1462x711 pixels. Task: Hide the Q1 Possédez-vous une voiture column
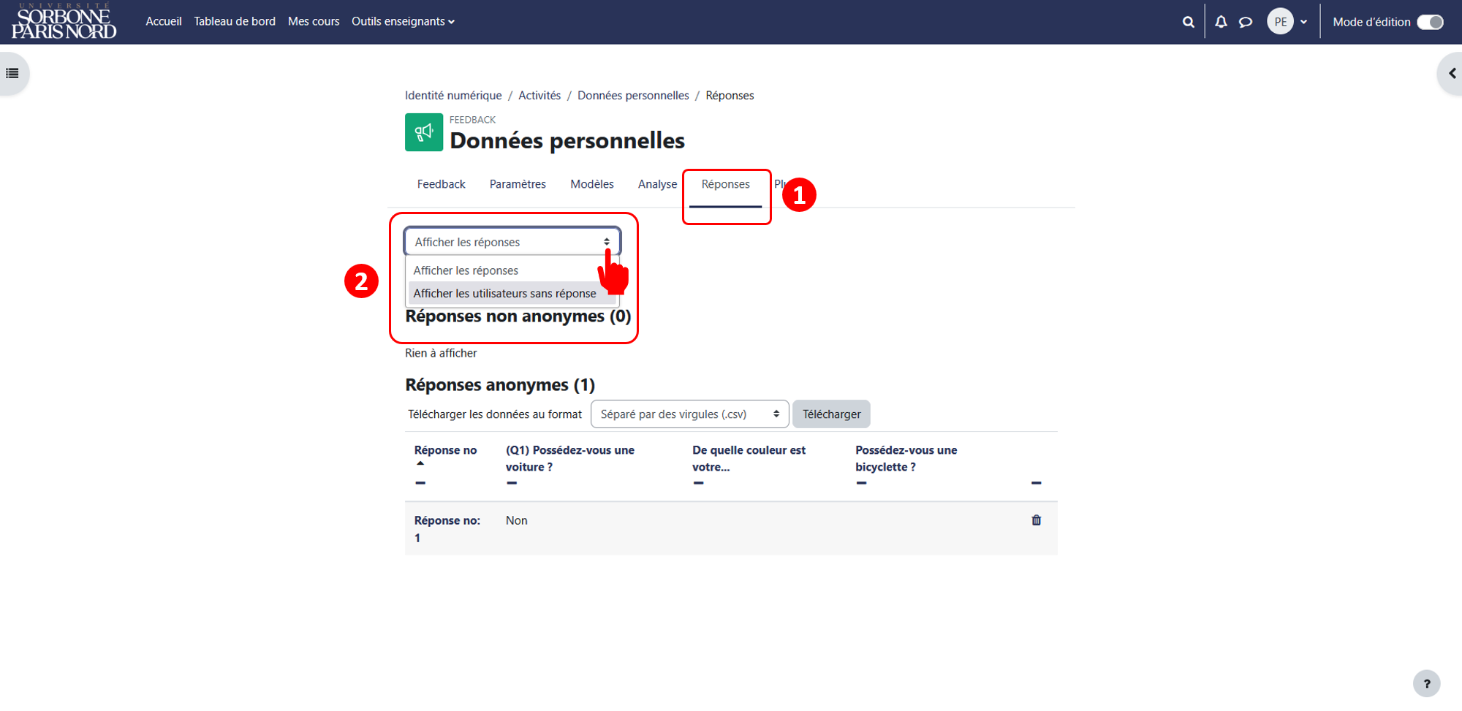512,483
